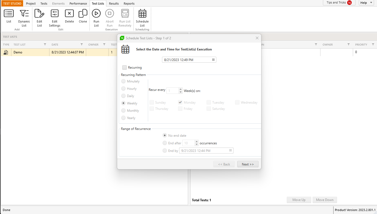Check the Thursday checkbox

point(152,109)
